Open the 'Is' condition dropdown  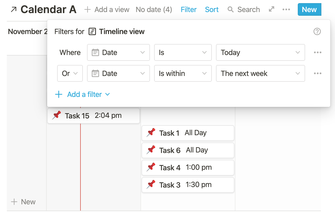(183, 52)
